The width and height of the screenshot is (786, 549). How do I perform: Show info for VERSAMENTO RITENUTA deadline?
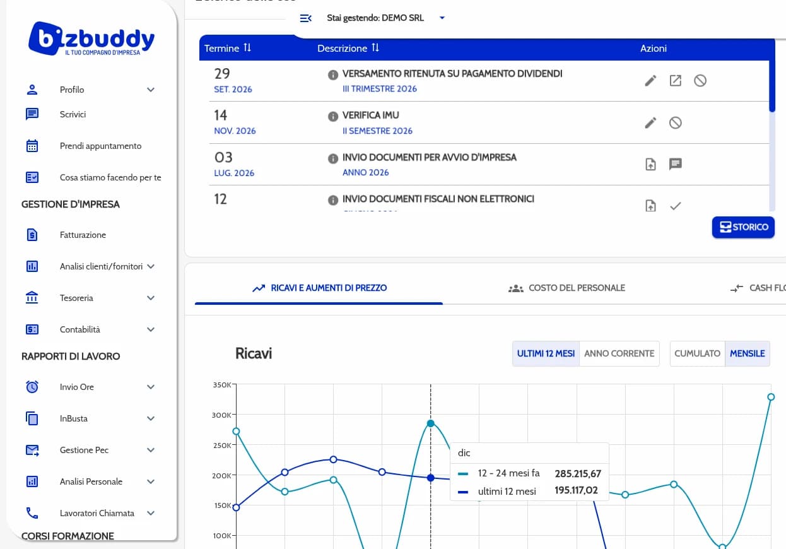coord(332,75)
